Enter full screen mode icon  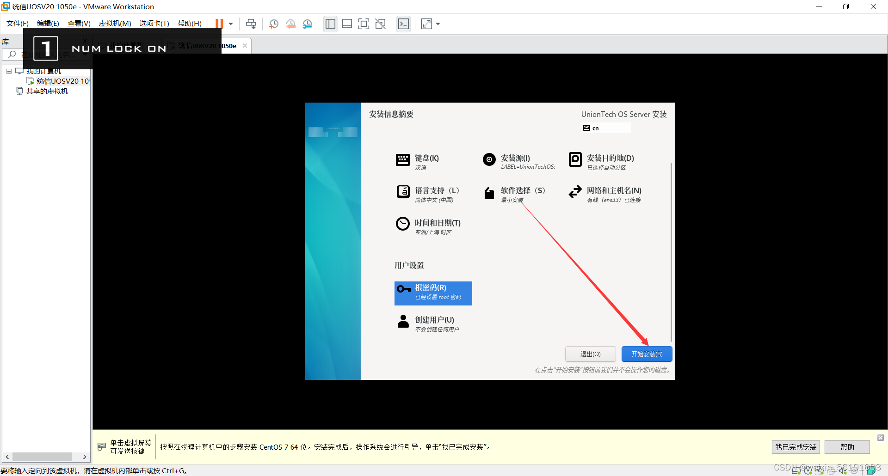tap(364, 24)
